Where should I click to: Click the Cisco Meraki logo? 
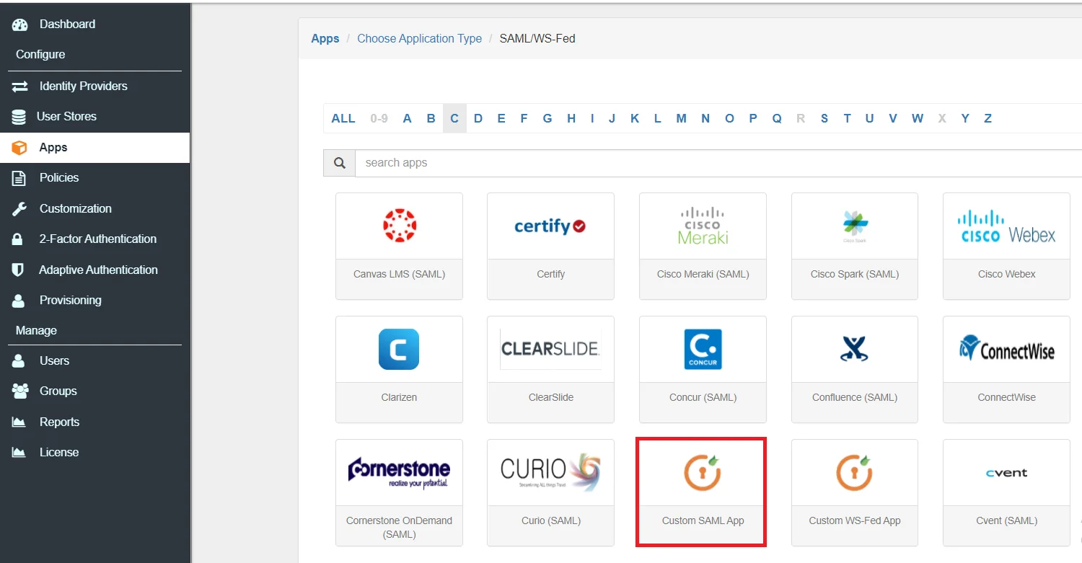pyautogui.click(x=703, y=226)
